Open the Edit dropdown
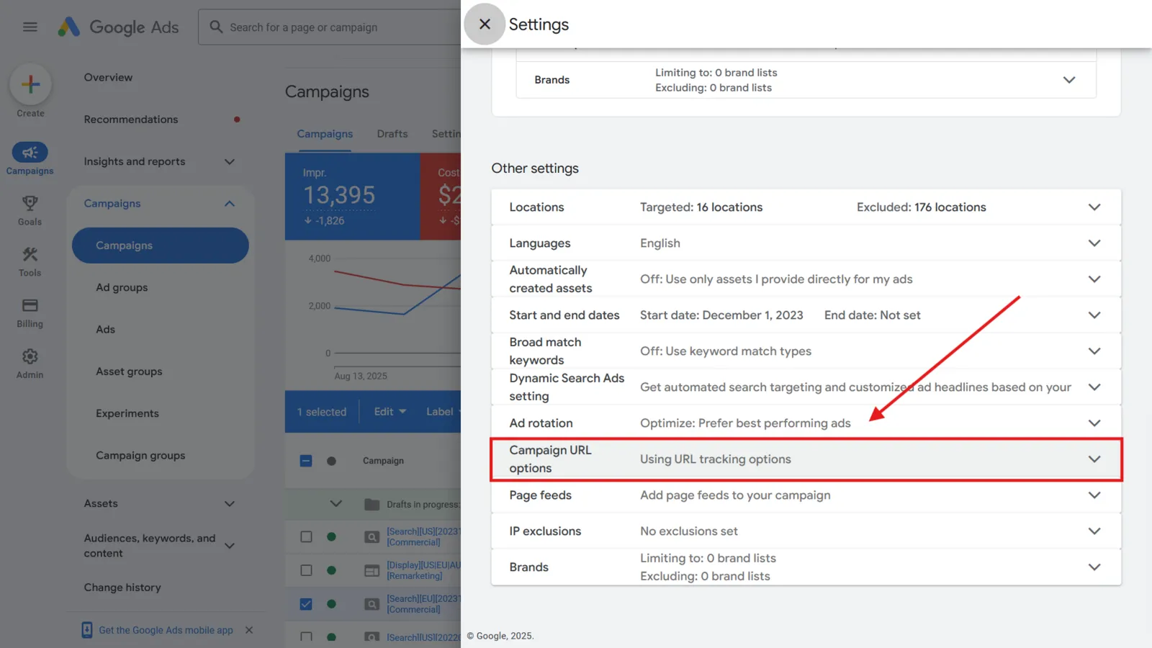Viewport: 1152px width, 648px height. (390, 412)
